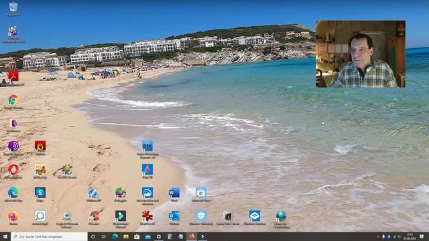The width and height of the screenshot is (429, 241).
Task: Open Cortana circle on the taskbar
Action: point(93,236)
